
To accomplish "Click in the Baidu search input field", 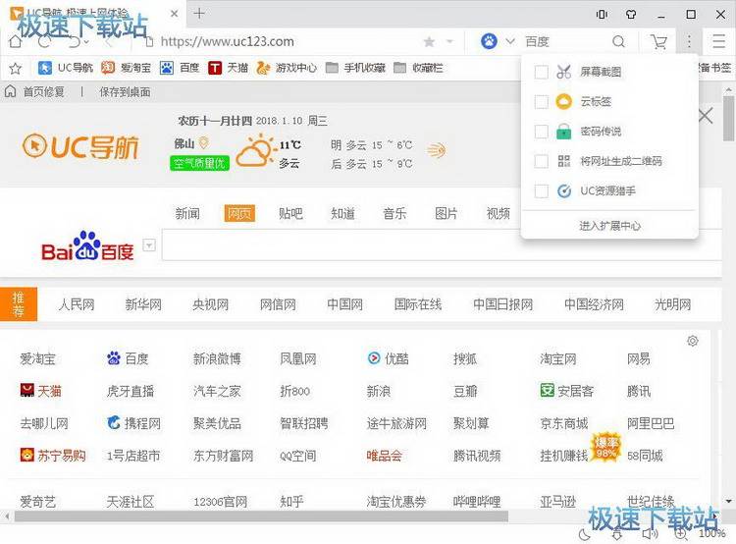I will (x=442, y=245).
